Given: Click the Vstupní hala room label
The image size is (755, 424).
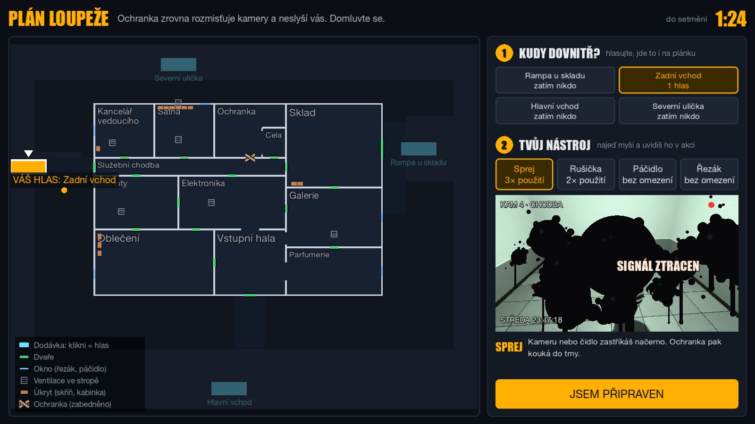Looking at the screenshot, I should pos(246,238).
